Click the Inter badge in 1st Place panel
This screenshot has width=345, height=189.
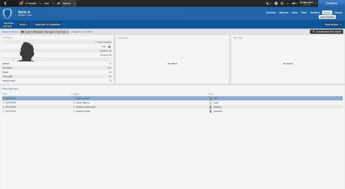click(110, 46)
